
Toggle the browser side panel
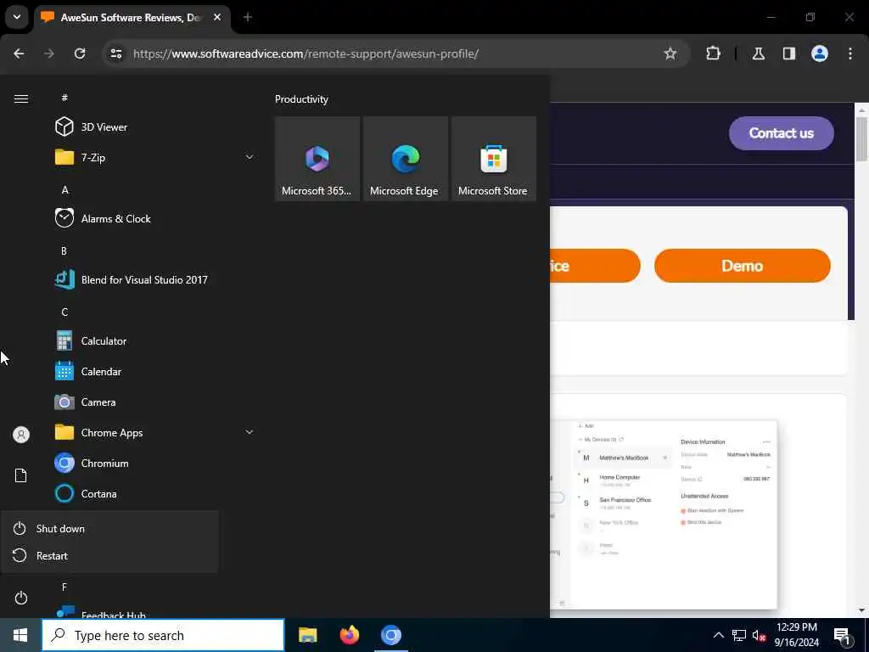[789, 53]
